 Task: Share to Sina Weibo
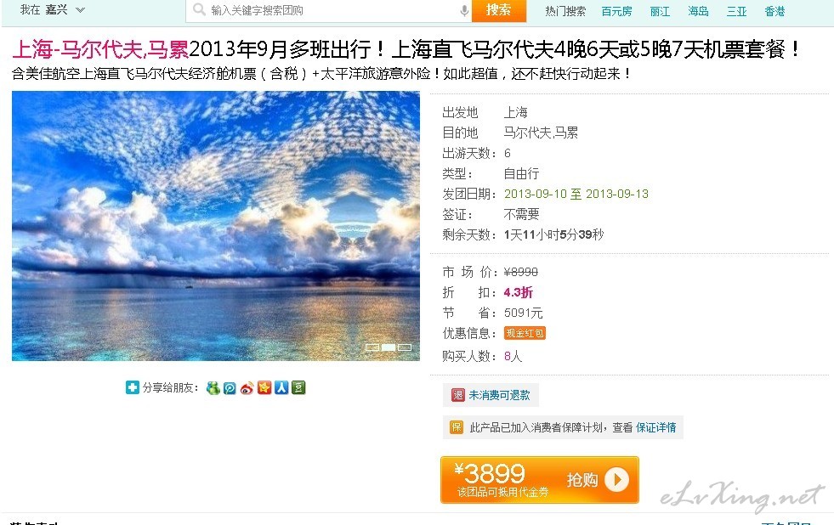click(247, 388)
